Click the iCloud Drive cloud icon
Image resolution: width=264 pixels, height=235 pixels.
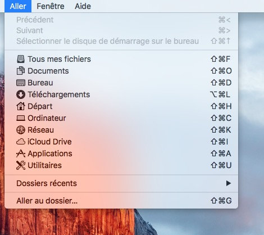21,142
